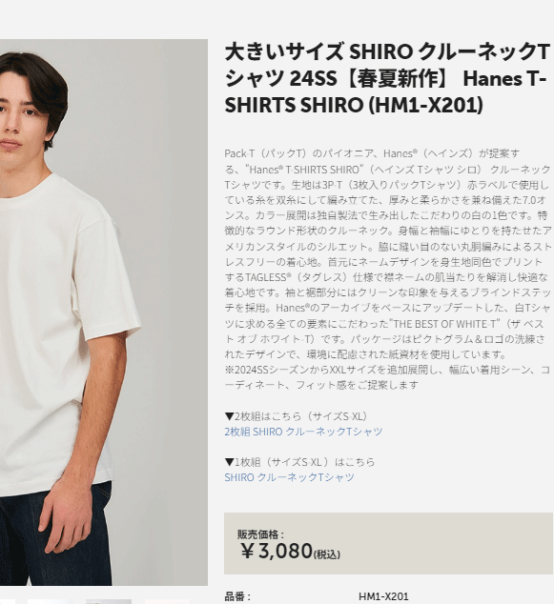
Task: Open the single-pack SHIRO クルーネックTシャツ link
Action: point(289,477)
